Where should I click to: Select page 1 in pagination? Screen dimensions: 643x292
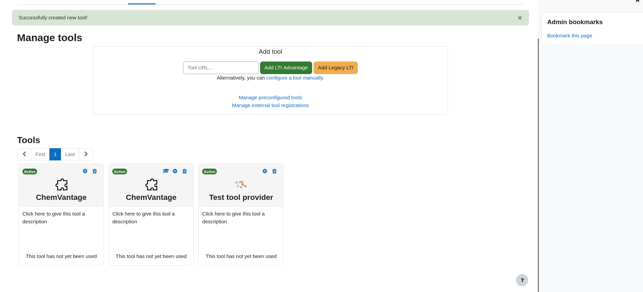pos(55,154)
